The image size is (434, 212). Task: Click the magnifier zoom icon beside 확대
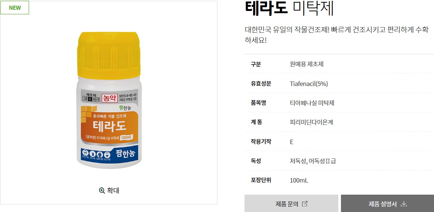pyautogui.click(x=102, y=190)
